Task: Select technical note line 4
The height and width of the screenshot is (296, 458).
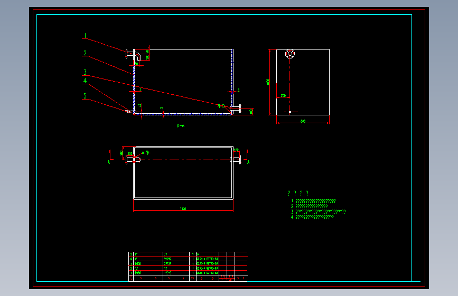Action: (x=312, y=217)
